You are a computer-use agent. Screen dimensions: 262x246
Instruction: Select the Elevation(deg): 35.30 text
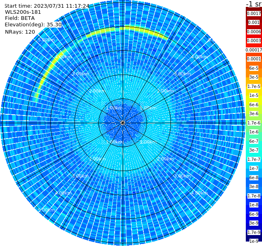pyautogui.click(x=33, y=25)
